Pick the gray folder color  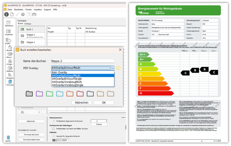(29, 94)
